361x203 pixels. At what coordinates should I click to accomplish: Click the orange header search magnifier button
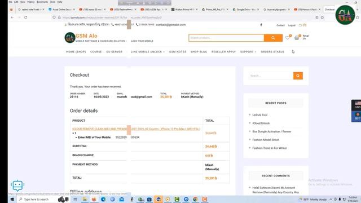tap(273, 38)
